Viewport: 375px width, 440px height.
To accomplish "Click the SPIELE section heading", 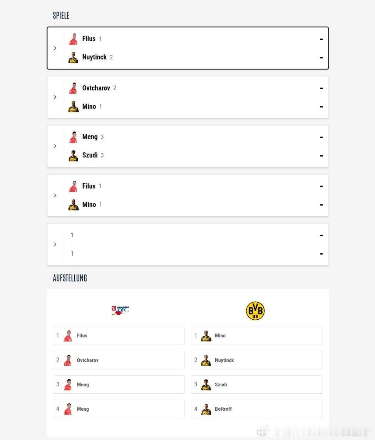I will [61, 16].
